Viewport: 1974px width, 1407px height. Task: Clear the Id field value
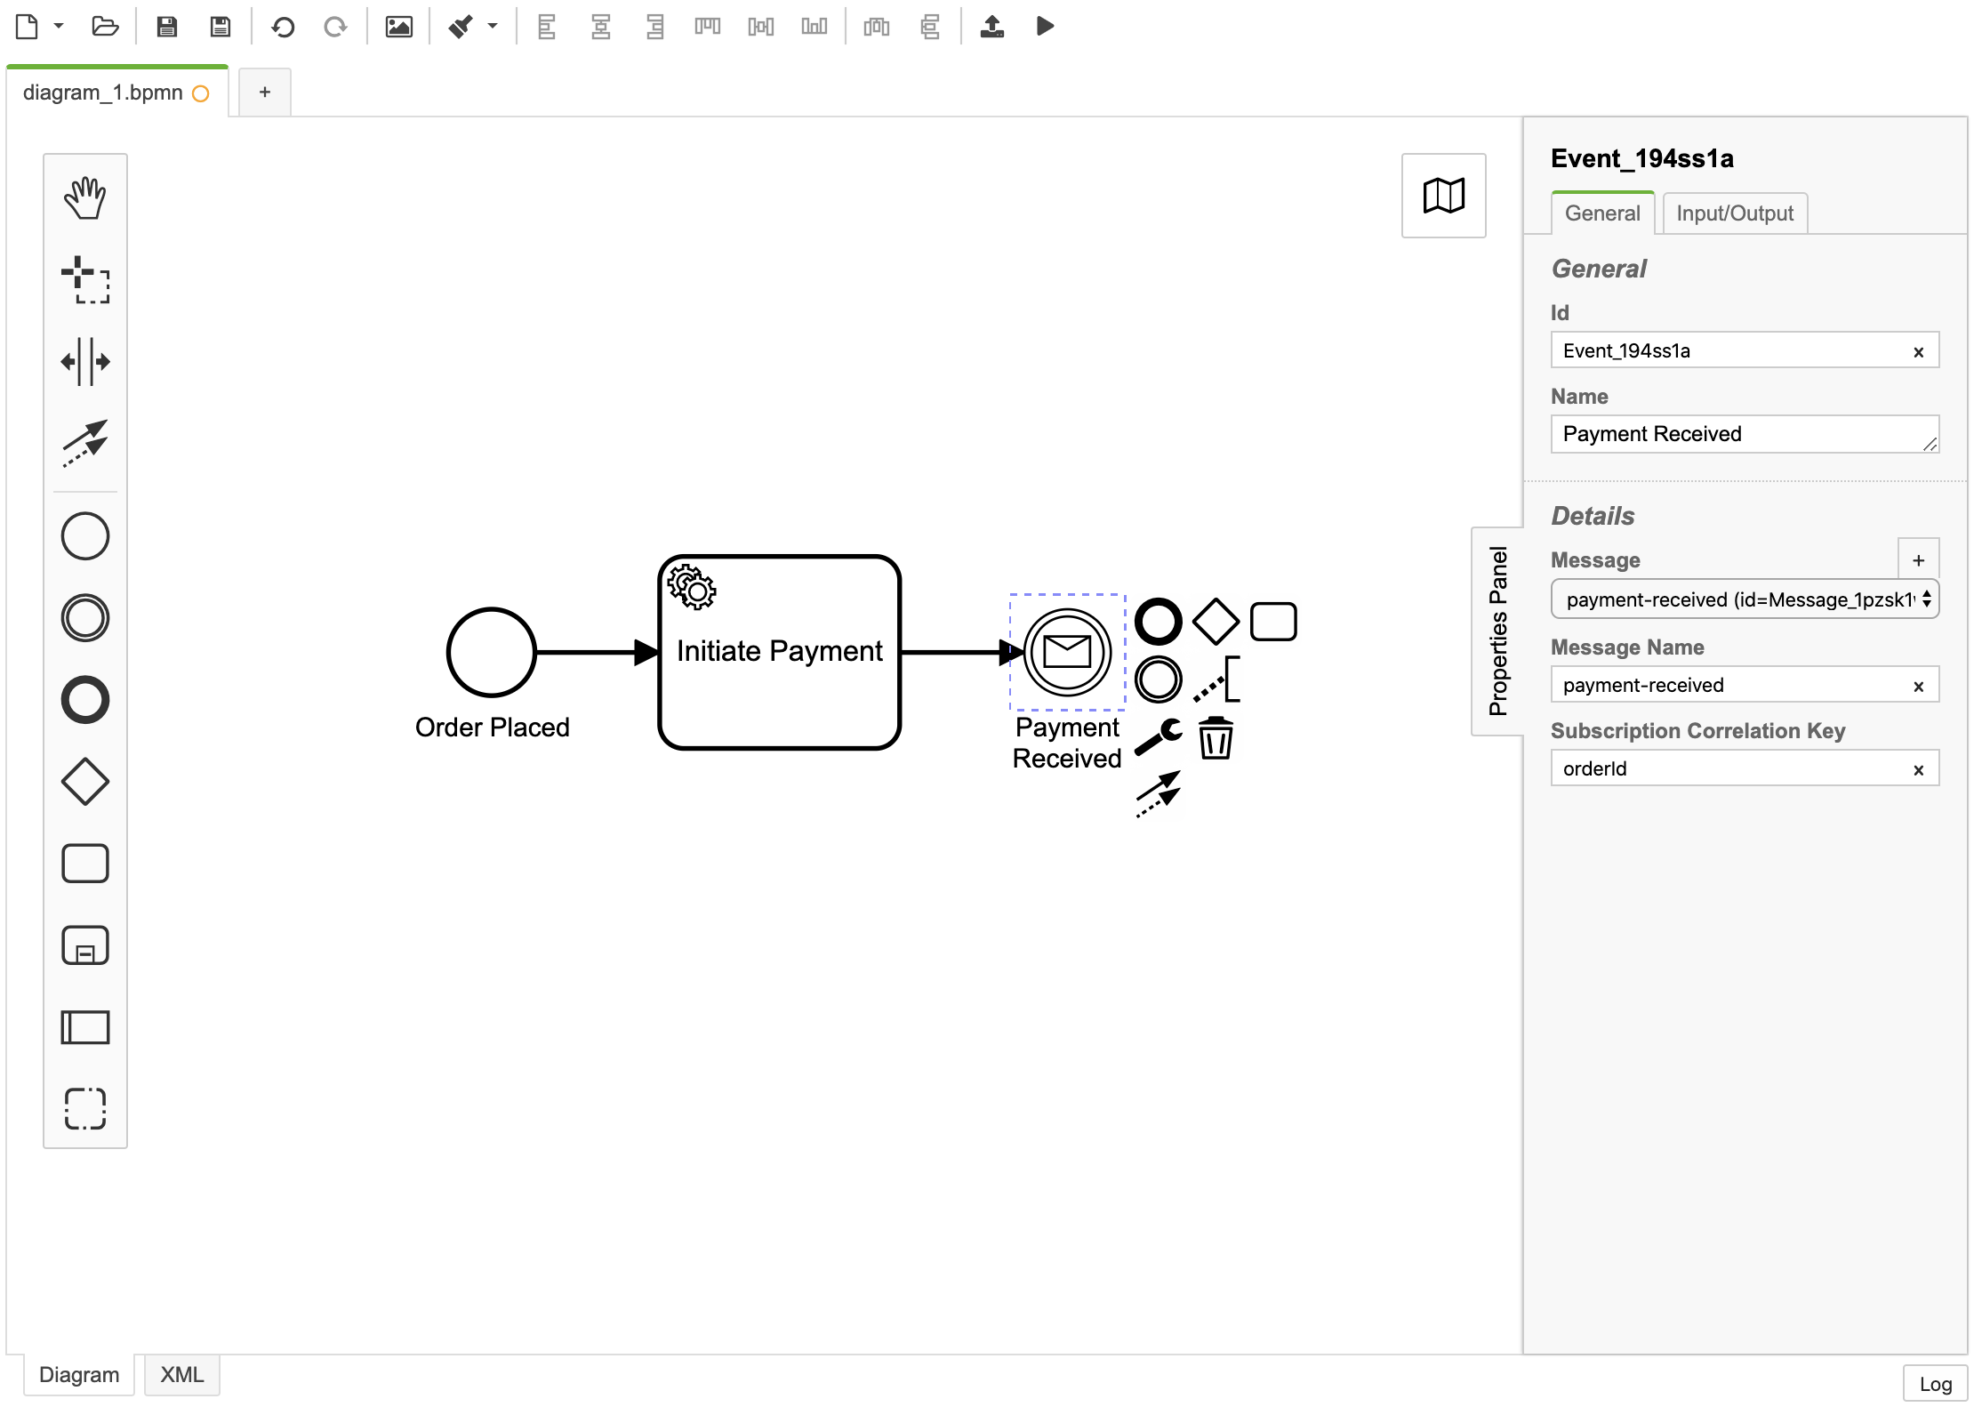[x=1919, y=352]
